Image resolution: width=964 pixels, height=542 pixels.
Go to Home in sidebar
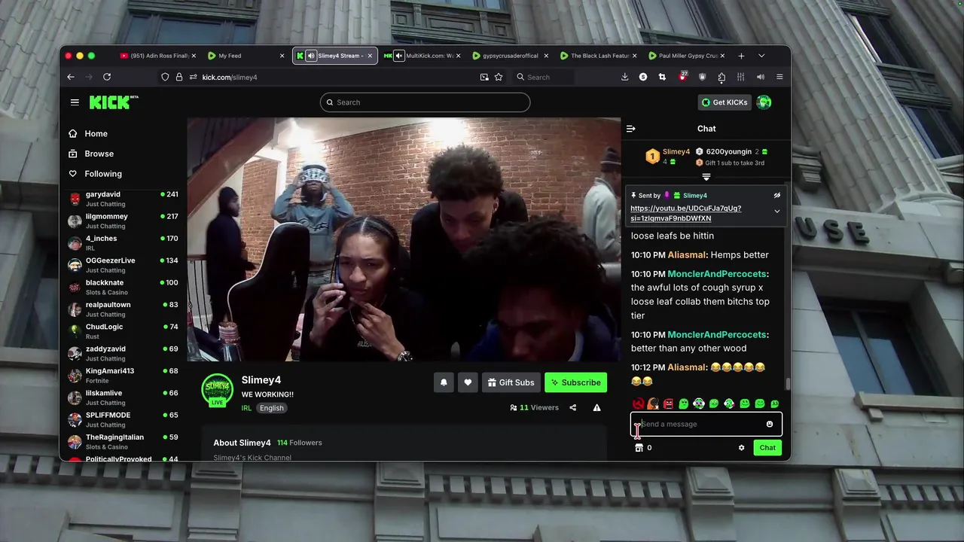tap(96, 133)
